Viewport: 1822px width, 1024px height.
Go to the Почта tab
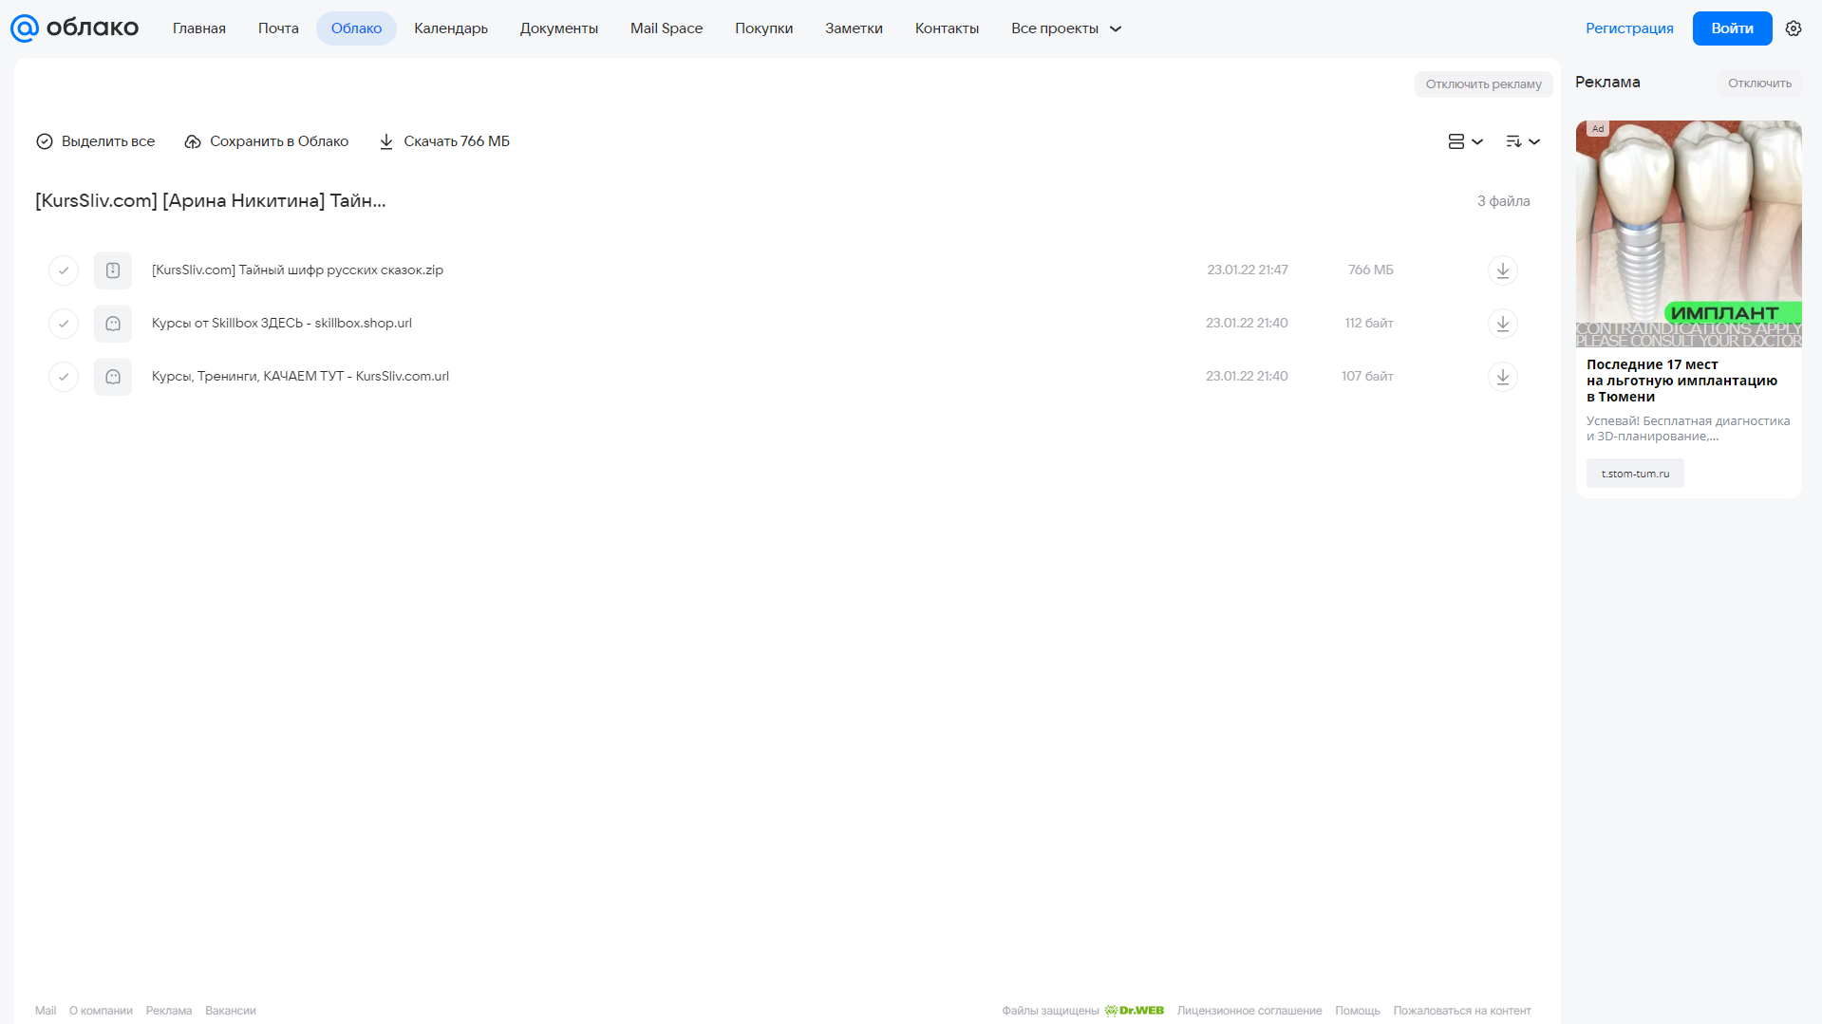278,28
